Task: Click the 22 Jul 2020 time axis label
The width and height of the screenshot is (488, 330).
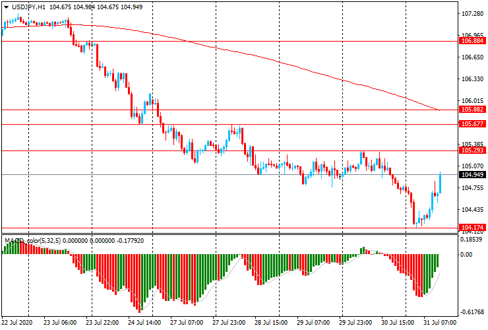Action: point(16,322)
